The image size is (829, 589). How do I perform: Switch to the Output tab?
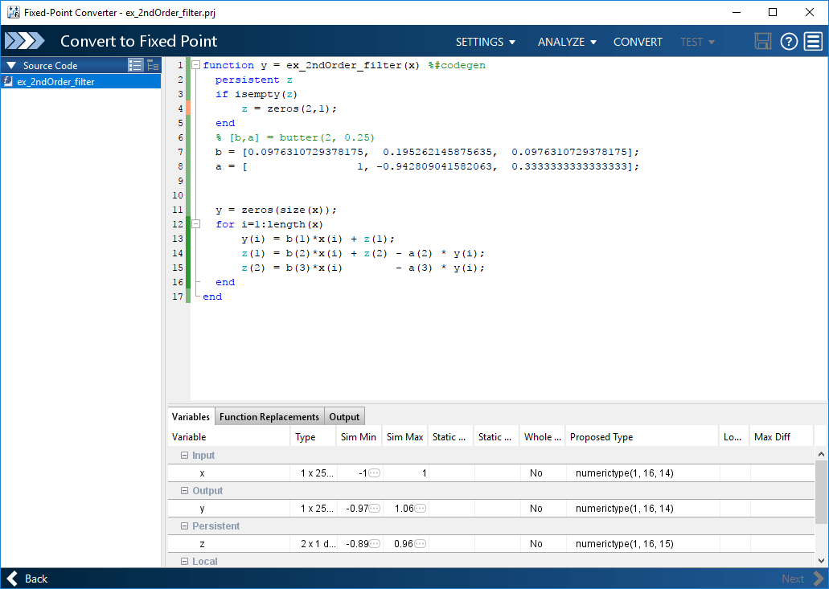344,417
